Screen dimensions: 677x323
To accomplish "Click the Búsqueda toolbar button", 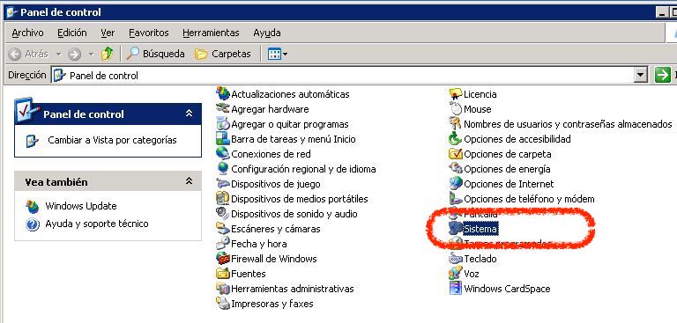I will (155, 54).
